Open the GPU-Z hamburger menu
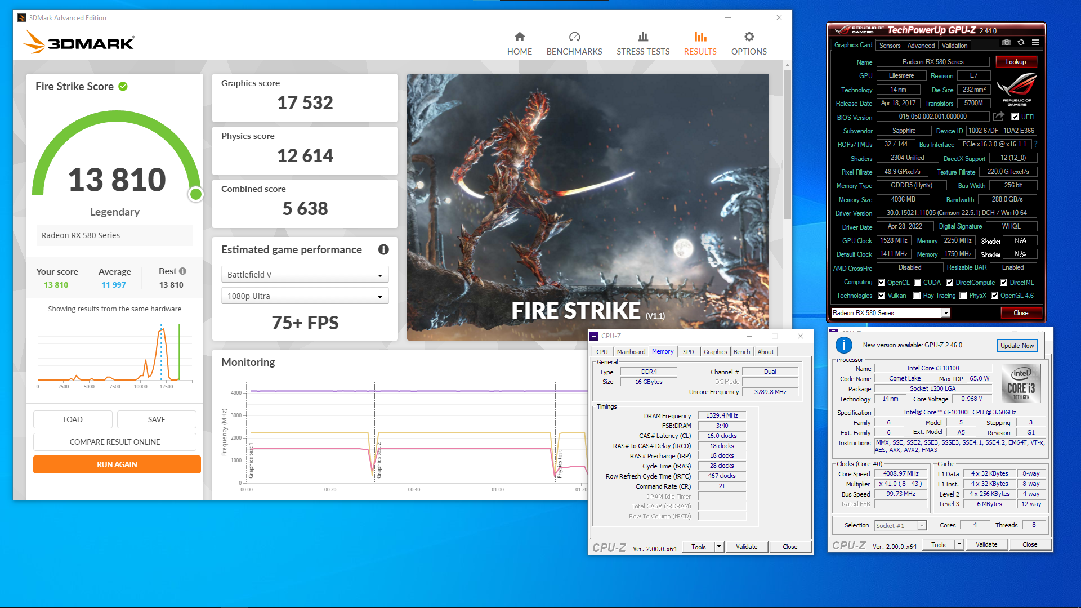 1035,43
